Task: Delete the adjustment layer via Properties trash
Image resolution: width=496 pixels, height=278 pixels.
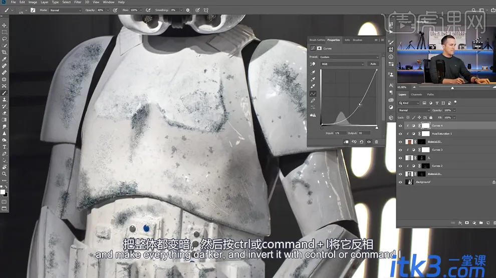Action: [376, 142]
